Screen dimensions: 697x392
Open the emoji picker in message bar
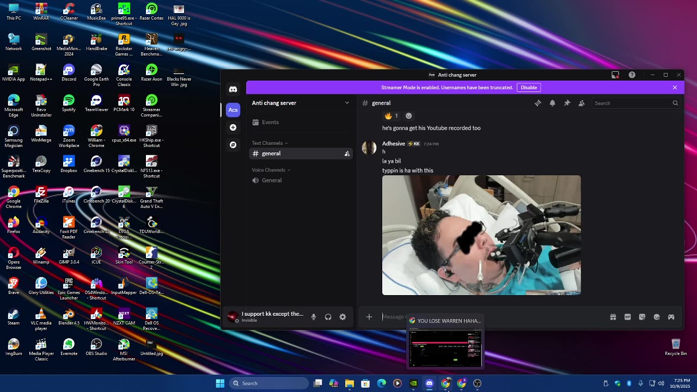click(x=657, y=317)
